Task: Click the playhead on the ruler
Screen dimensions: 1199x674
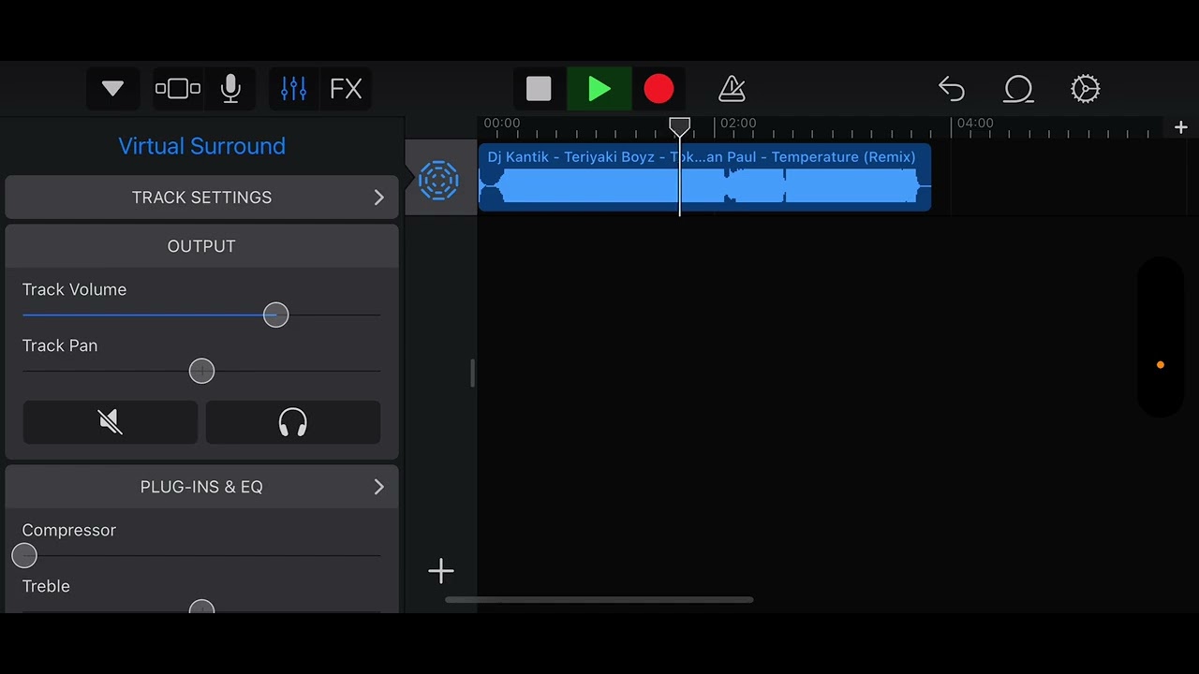Action: 679,126
